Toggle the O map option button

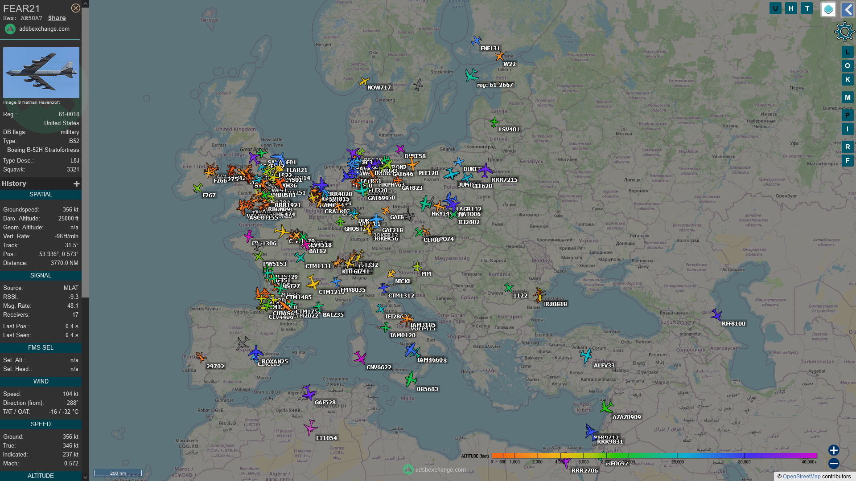point(848,65)
